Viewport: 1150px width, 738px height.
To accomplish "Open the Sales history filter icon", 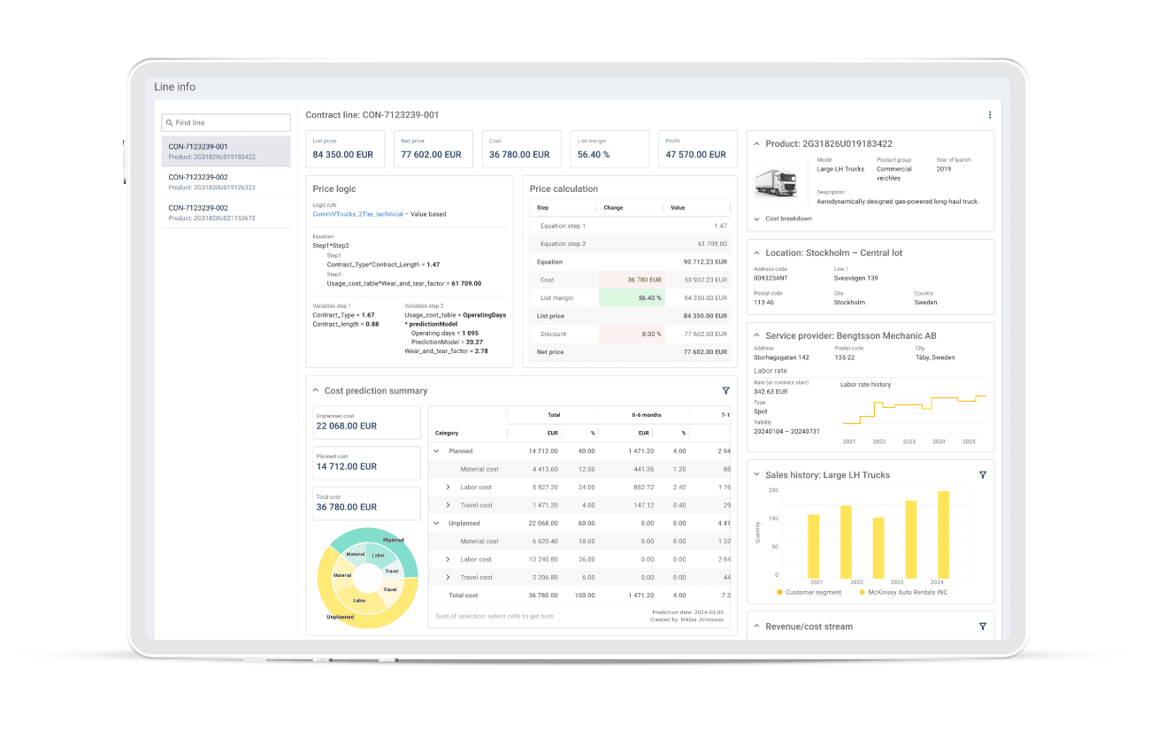I will [x=982, y=475].
